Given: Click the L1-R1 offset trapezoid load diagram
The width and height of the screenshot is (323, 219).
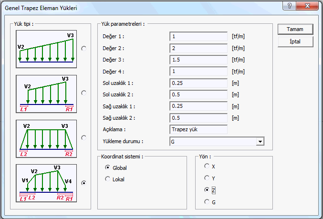Looking at the screenshot, I should (46, 94).
